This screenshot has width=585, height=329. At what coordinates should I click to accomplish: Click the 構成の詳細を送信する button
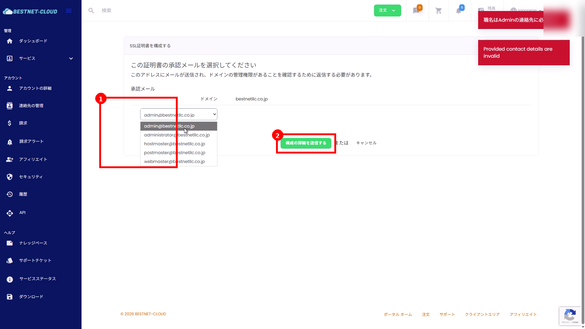tap(306, 143)
